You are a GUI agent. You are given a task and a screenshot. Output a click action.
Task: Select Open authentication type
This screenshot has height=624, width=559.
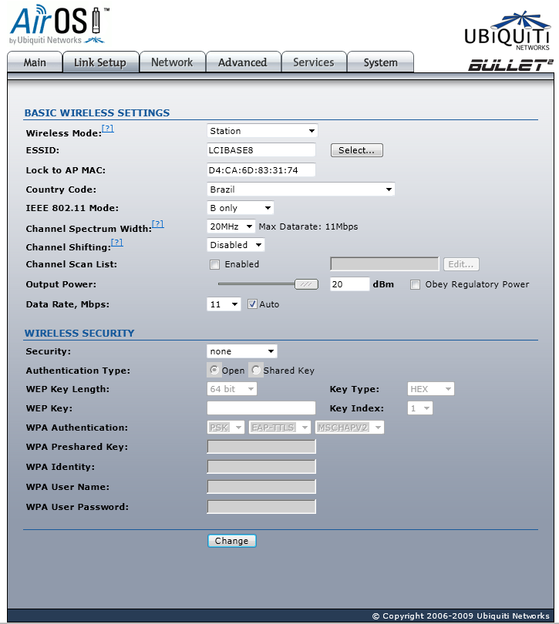(214, 371)
